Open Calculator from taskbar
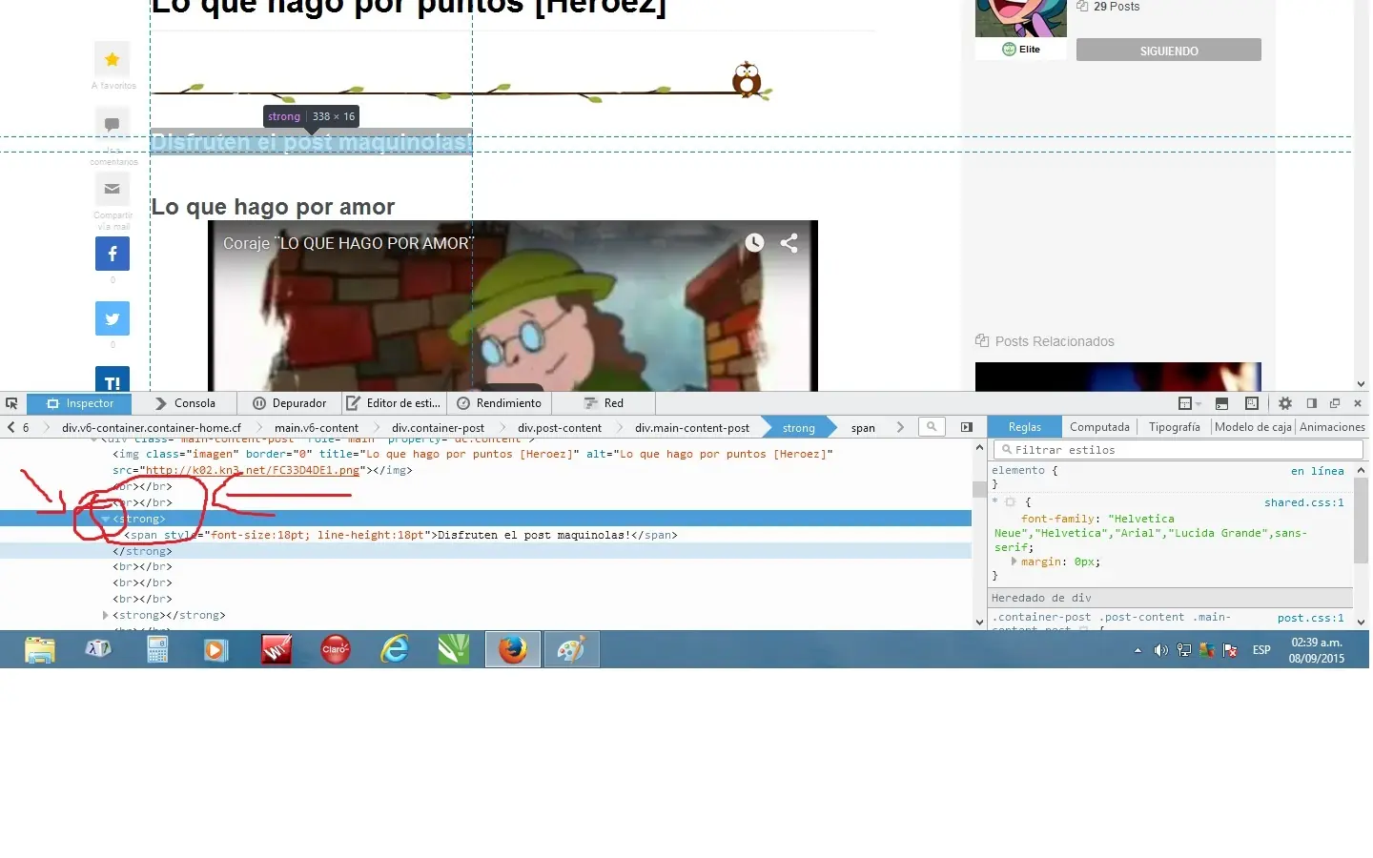This screenshot has width=1373, height=858. (x=158, y=650)
